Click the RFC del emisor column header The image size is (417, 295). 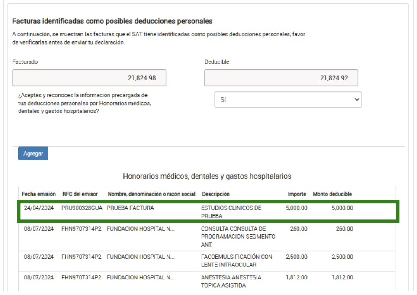[80, 194]
